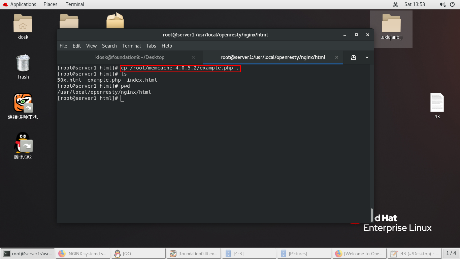
Task: Open the 1 / 4 workspace switcher
Action: [x=451, y=253]
